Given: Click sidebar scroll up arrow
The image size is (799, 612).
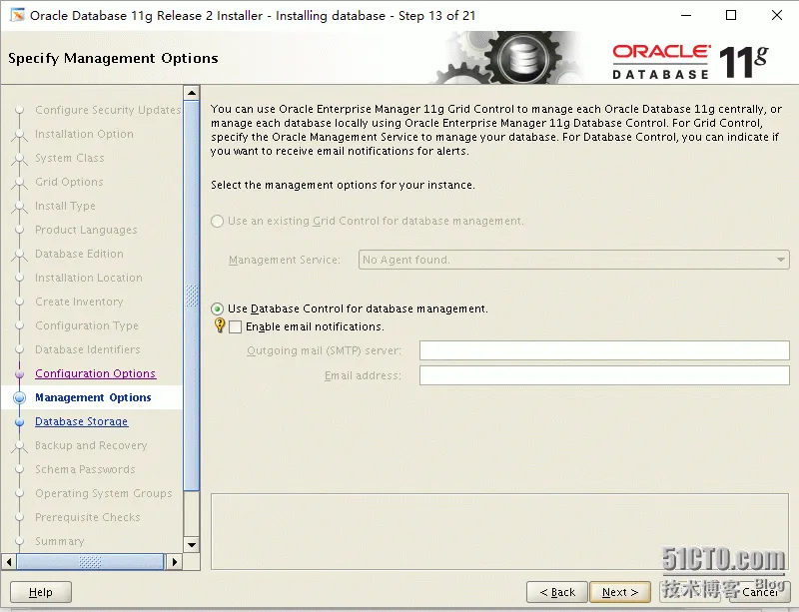Looking at the screenshot, I should click(192, 93).
